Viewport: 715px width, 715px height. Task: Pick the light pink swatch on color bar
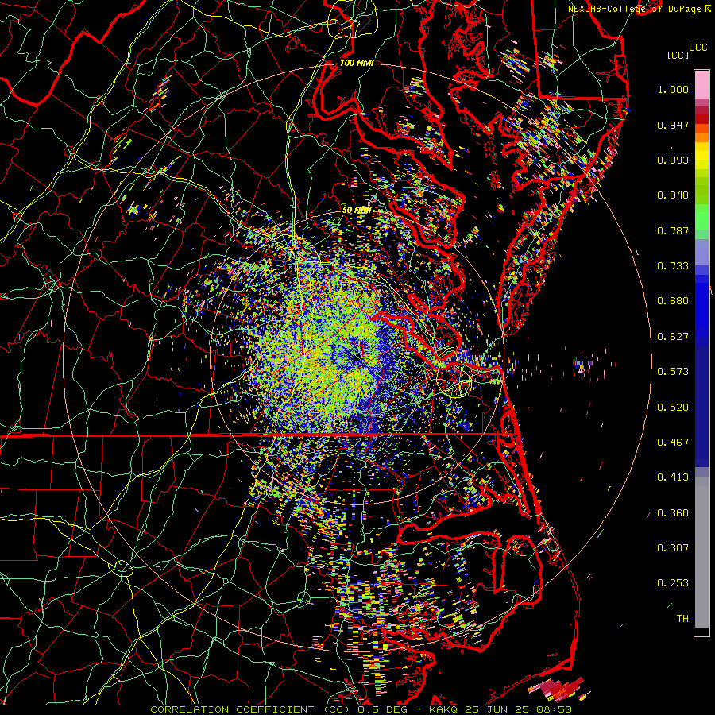tap(701, 84)
